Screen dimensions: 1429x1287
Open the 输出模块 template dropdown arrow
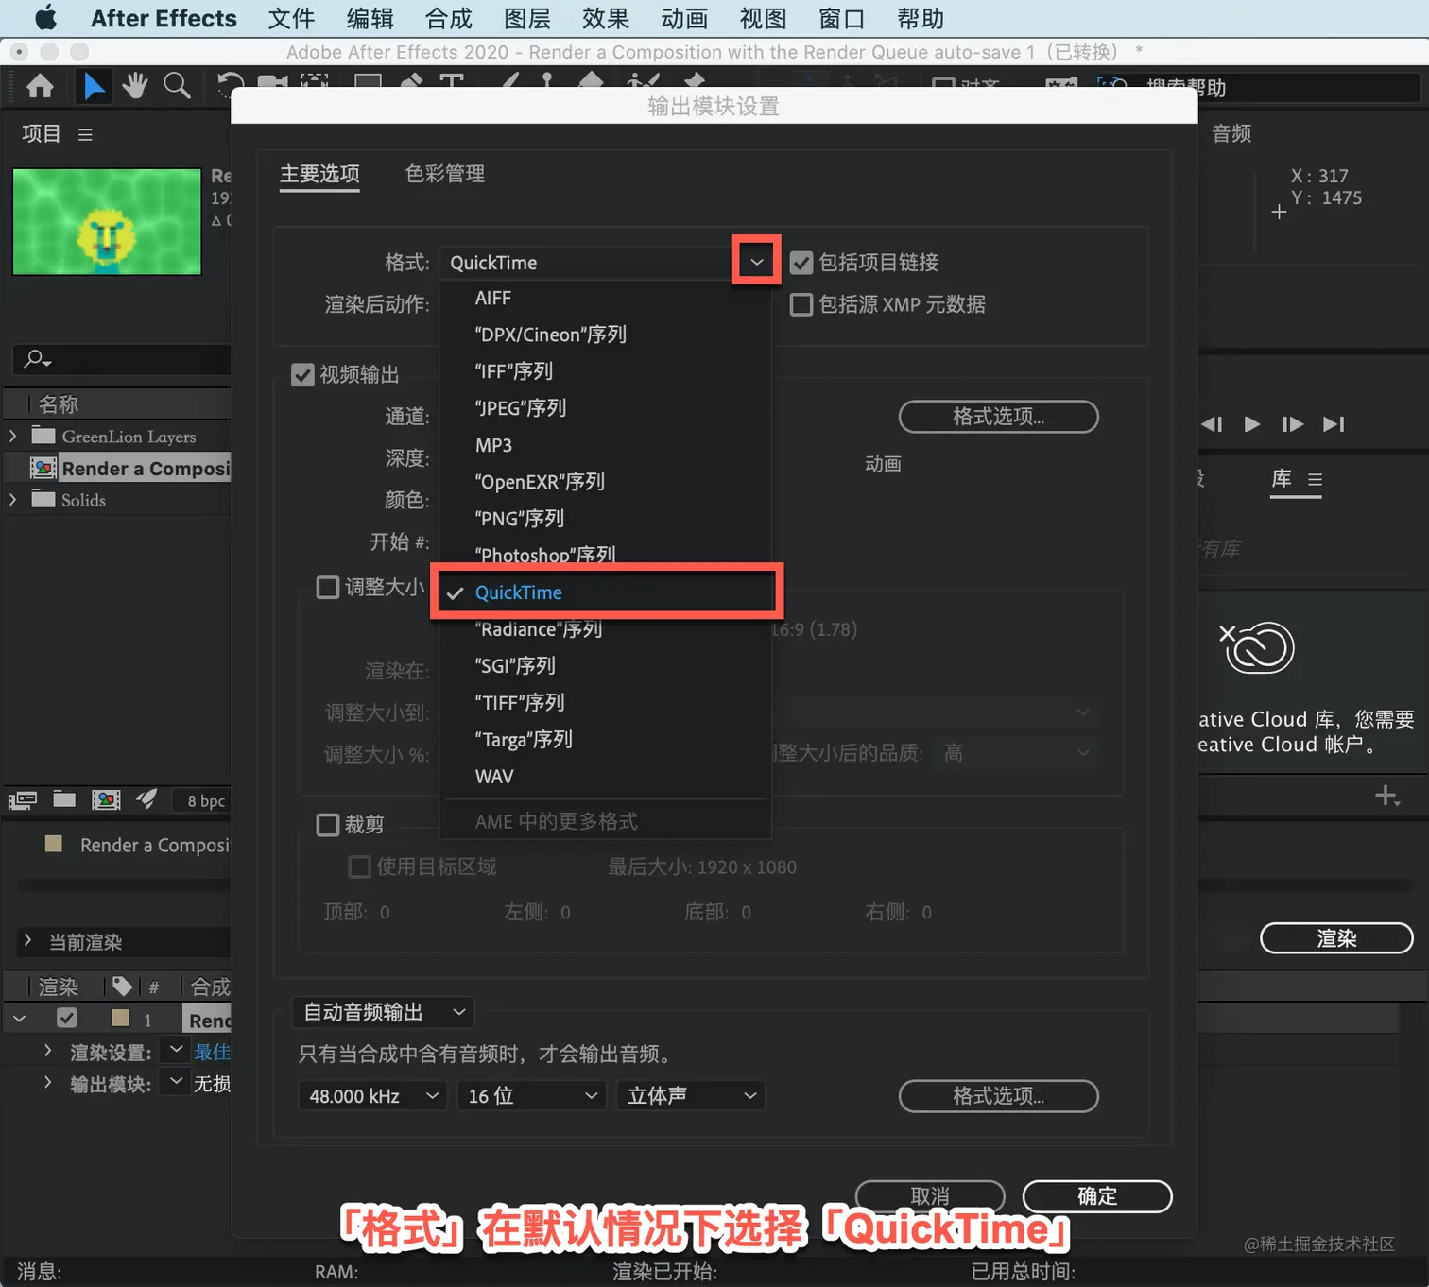(x=176, y=1082)
